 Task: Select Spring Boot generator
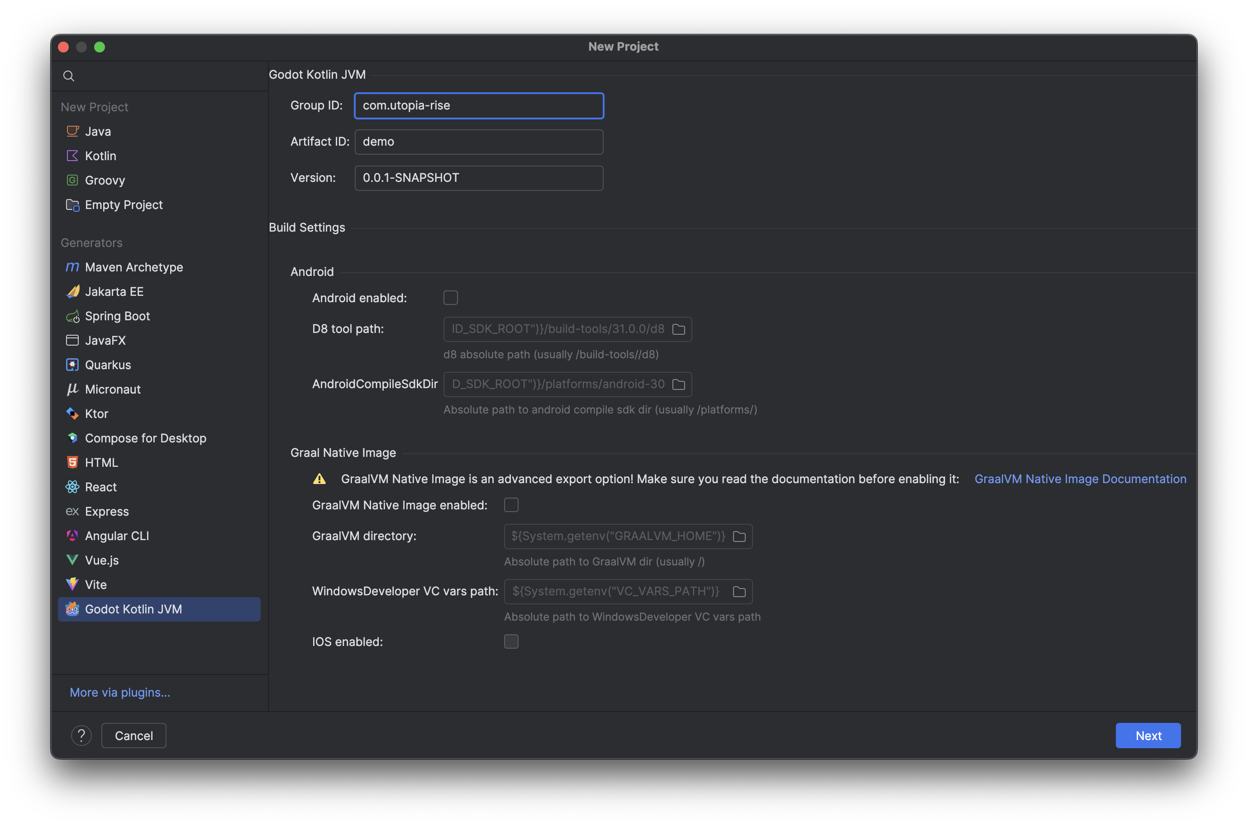pyautogui.click(x=159, y=316)
